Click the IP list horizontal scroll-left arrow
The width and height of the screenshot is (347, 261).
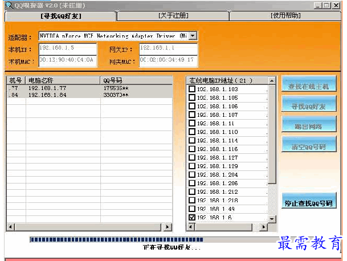(x=191, y=227)
